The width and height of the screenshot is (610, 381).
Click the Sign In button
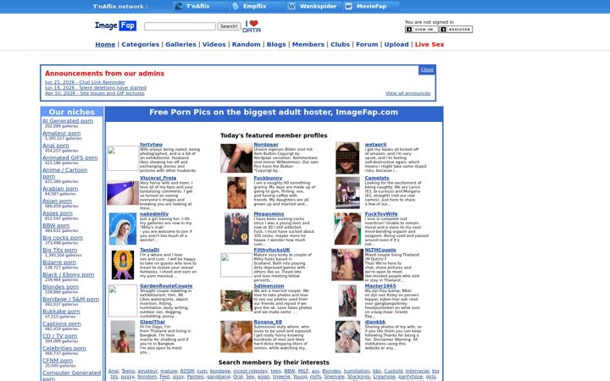point(421,29)
